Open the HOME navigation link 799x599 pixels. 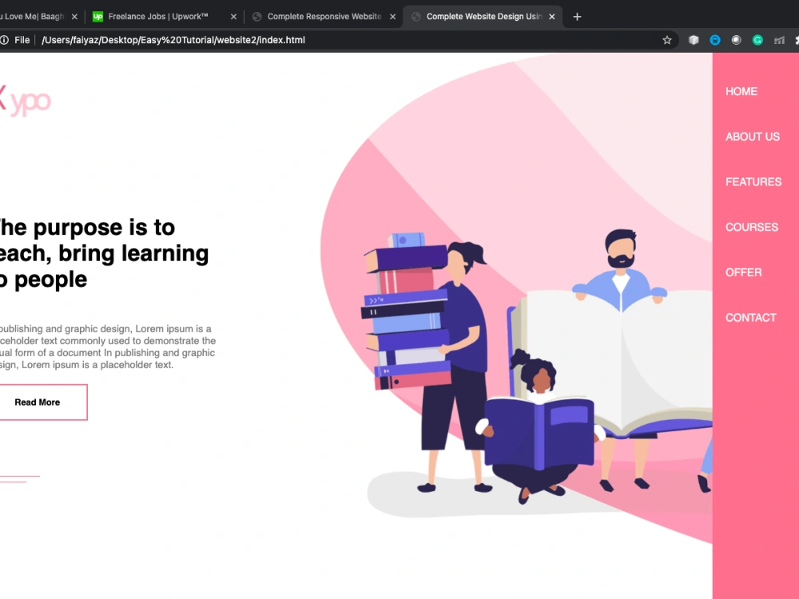click(x=741, y=91)
